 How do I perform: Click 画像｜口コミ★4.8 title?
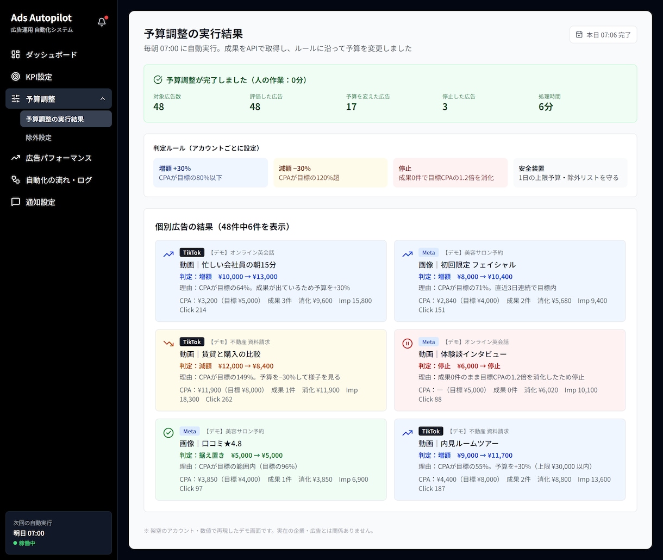210,443
